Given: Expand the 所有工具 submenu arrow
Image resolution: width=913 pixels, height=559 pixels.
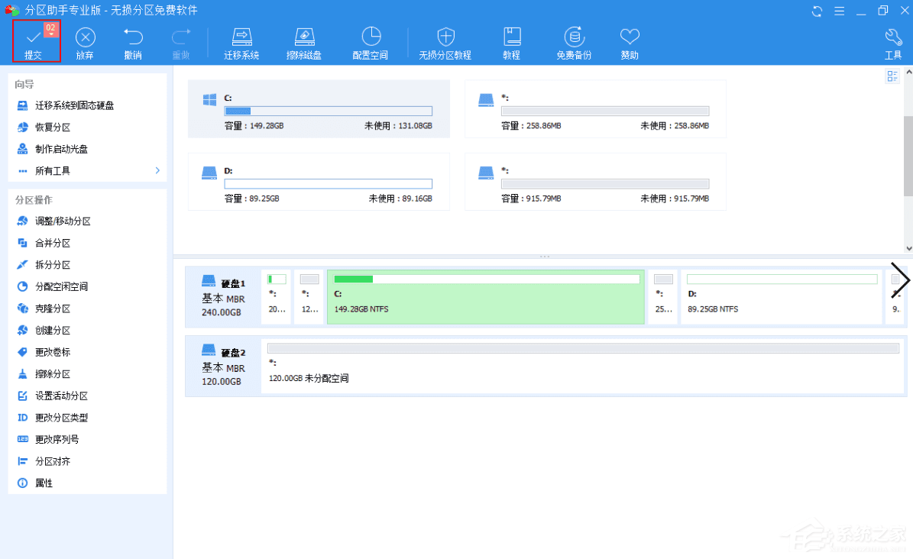Looking at the screenshot, I should [x=157, y=171].
